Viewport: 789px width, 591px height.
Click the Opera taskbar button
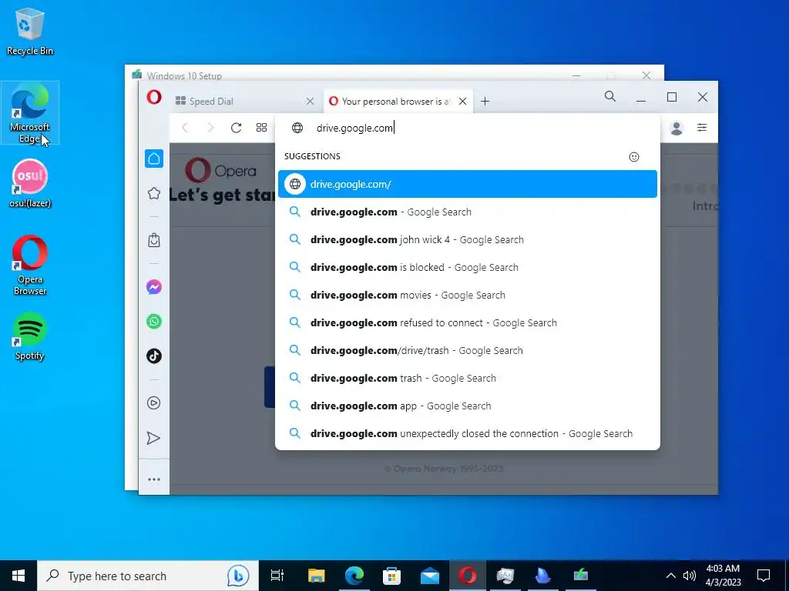click(468, 576)
